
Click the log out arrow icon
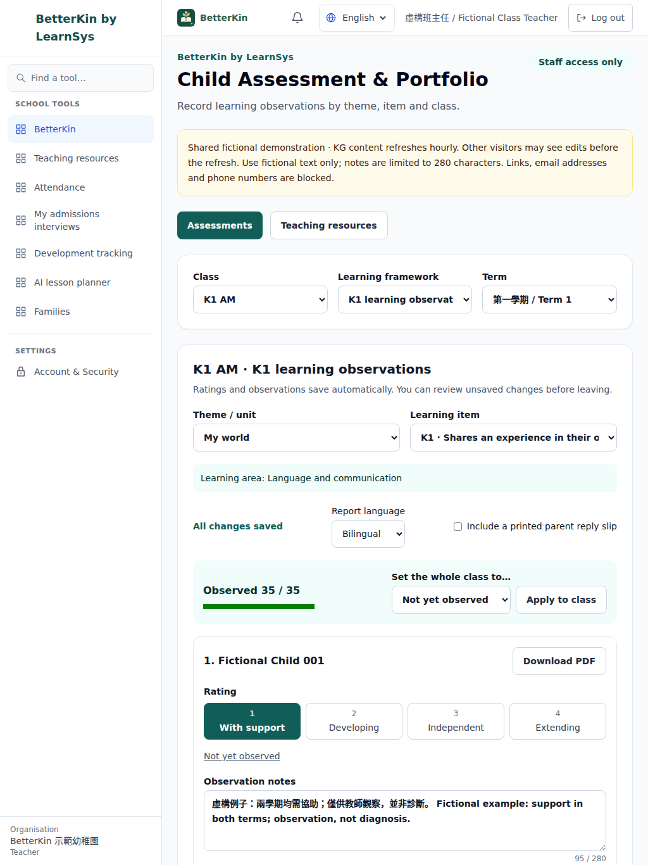coord(582,18)
